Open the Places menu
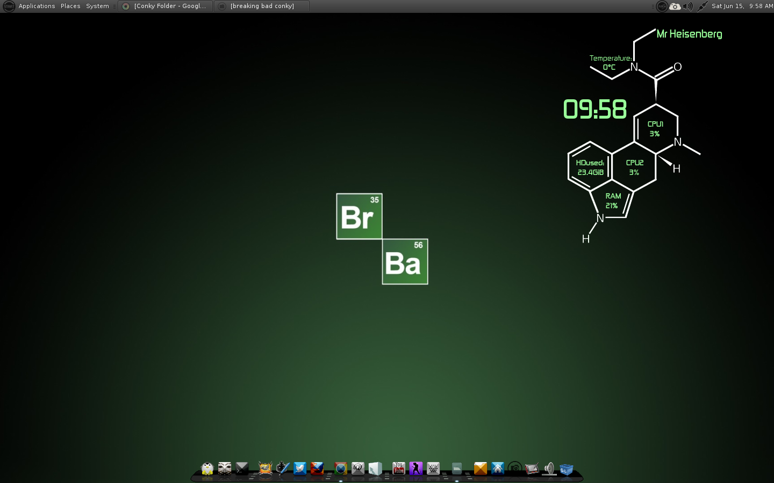774x483 pixels. (70, 6)
